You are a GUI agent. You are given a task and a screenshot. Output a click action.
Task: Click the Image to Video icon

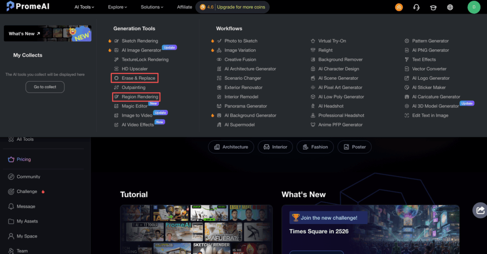click(x=117, y=115)
